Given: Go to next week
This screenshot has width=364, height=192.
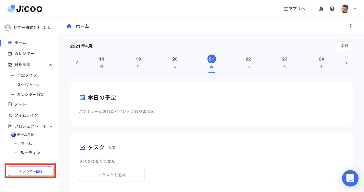Looking at the screenshot, I should point(346,63).
